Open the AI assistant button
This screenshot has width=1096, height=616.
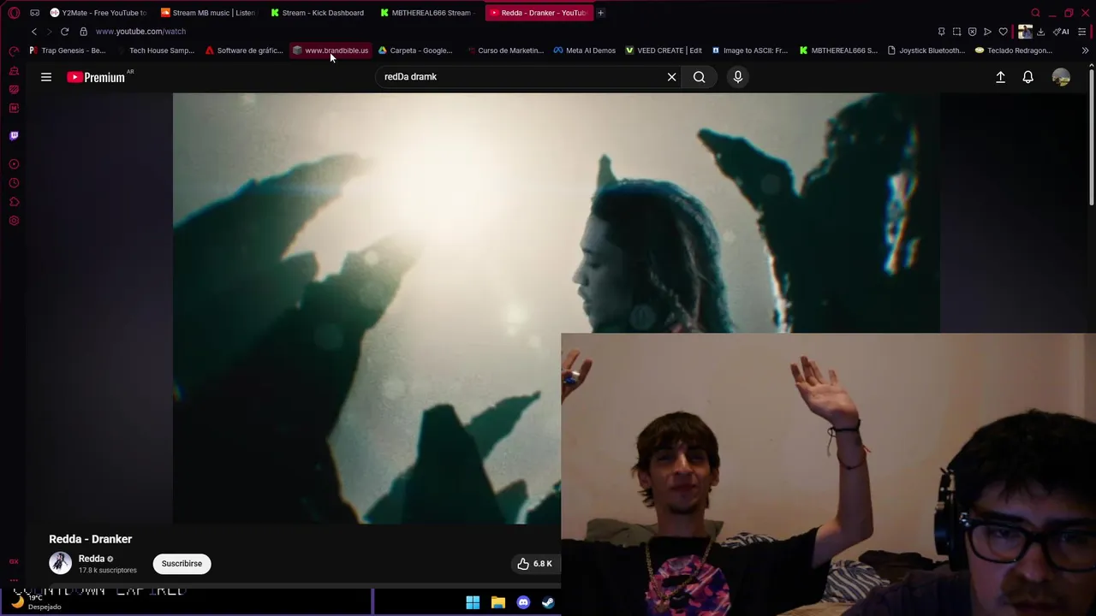[1062, 32]
